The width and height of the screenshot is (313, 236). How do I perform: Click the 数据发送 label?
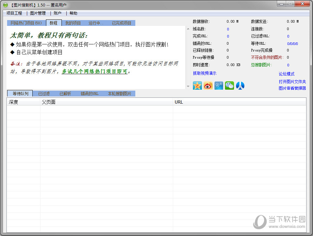click(259, 22)
